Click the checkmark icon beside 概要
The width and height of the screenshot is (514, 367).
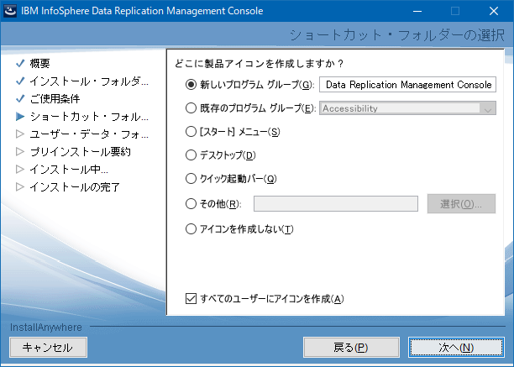click(x=20, y=63)
